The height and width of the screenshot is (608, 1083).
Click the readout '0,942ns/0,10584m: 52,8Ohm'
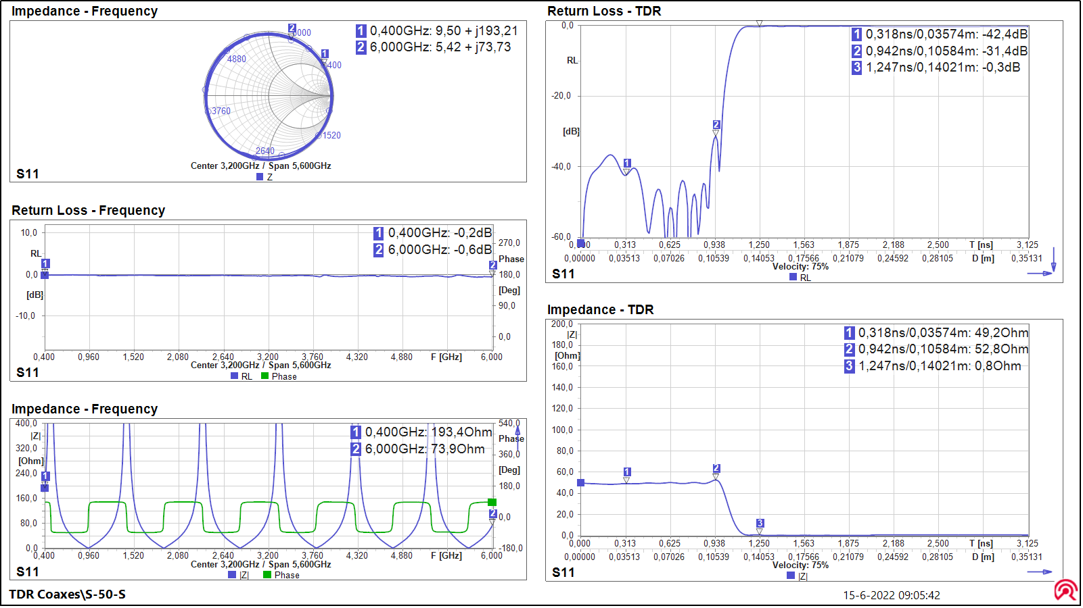(x=943, y=349)
